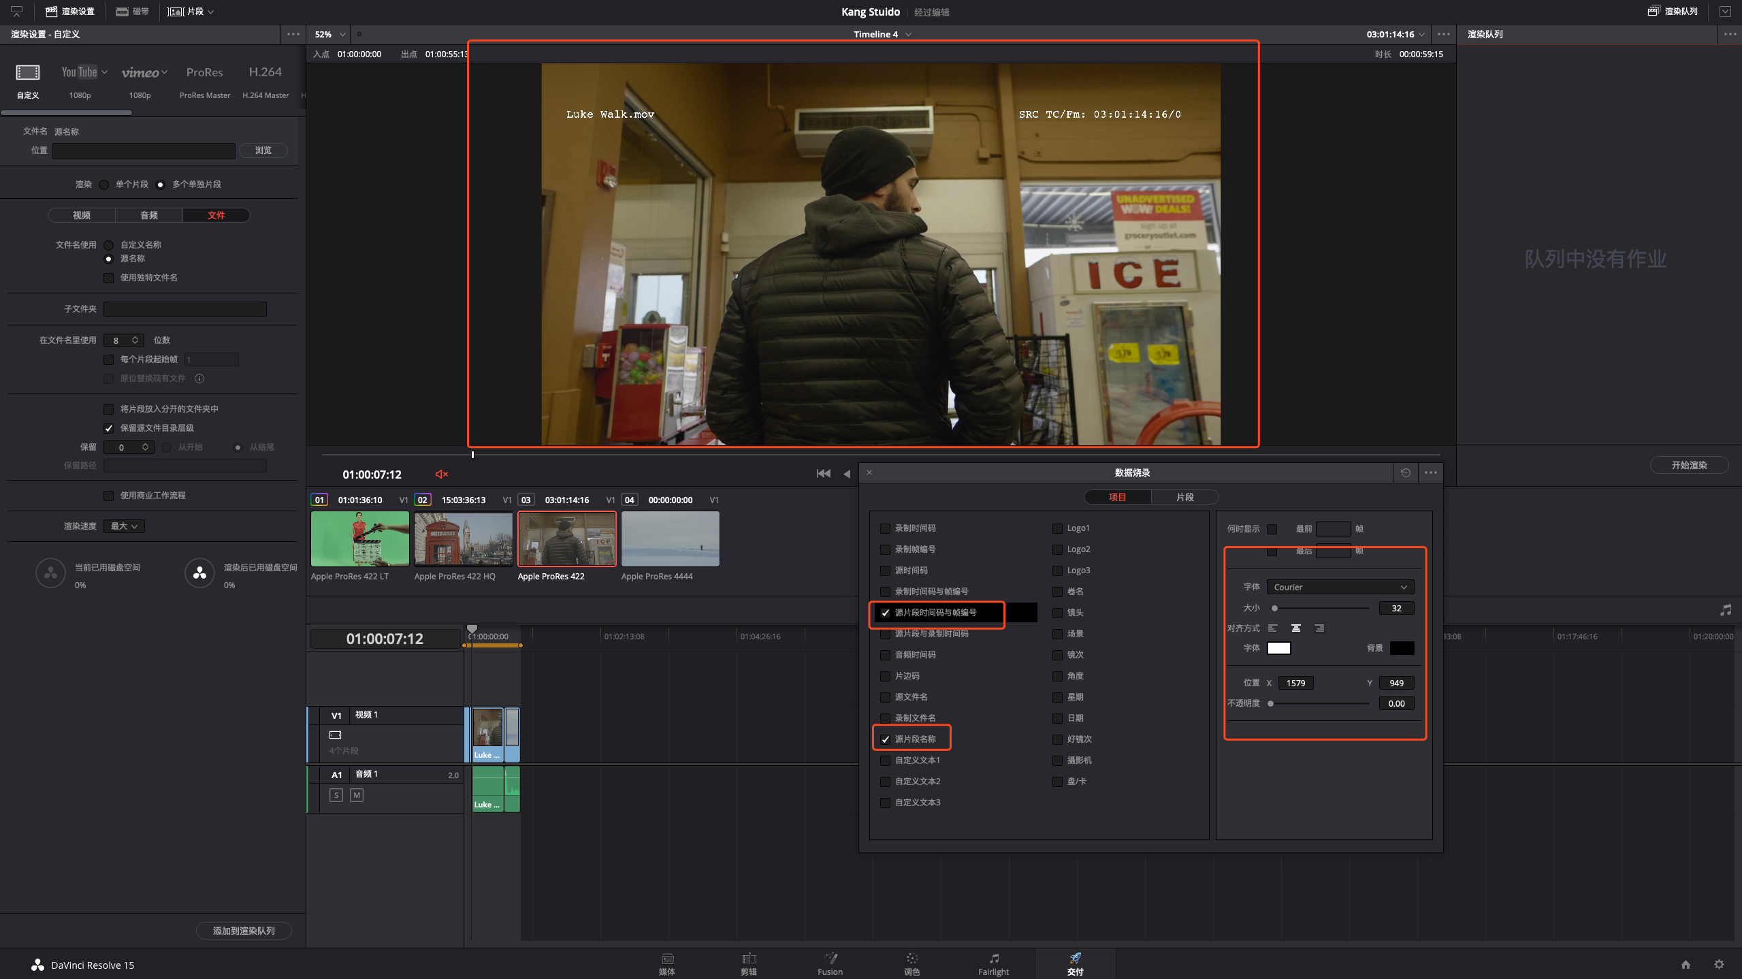Adjust digits stepper showing 8
Screen dimensions: 1742x979
pos(135,340)
